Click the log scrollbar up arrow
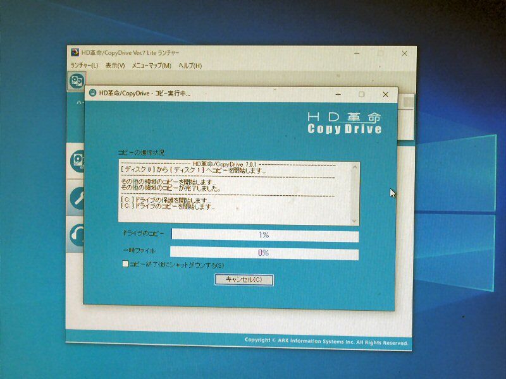The width and height of the screenshot is (506, 379). pyautogui.click(x=355, y=167)
